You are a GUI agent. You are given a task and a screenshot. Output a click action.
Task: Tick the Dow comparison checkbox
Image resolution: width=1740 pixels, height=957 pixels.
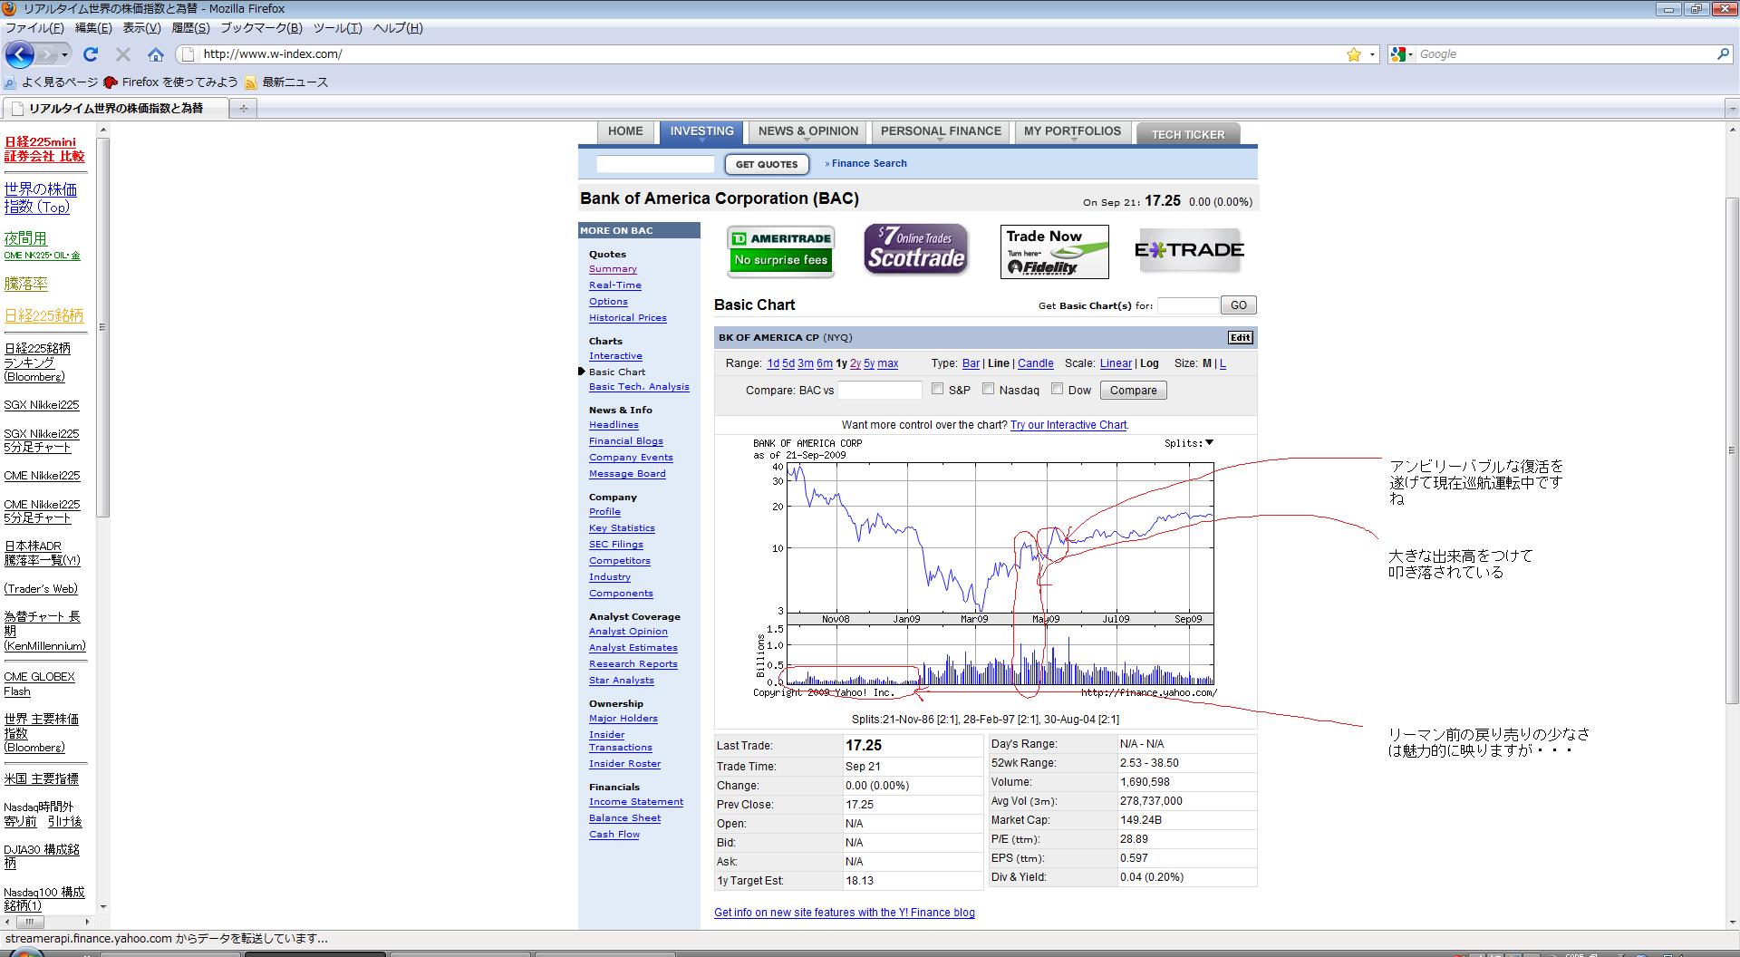(x=1057, y=389)
